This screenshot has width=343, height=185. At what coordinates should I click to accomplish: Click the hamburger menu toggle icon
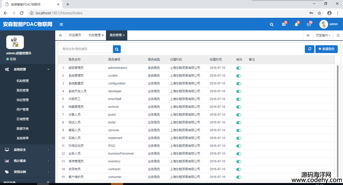tap(61, 24)
